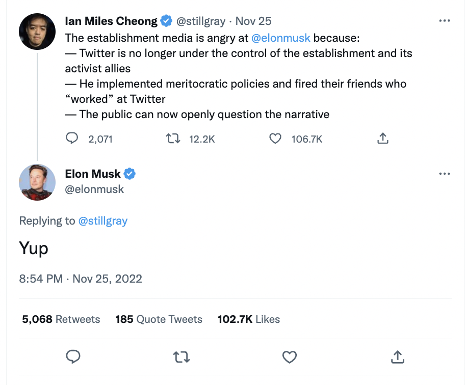
Task: Like Ian Miles Cheong's tweet
Action: tap(275, 138)
